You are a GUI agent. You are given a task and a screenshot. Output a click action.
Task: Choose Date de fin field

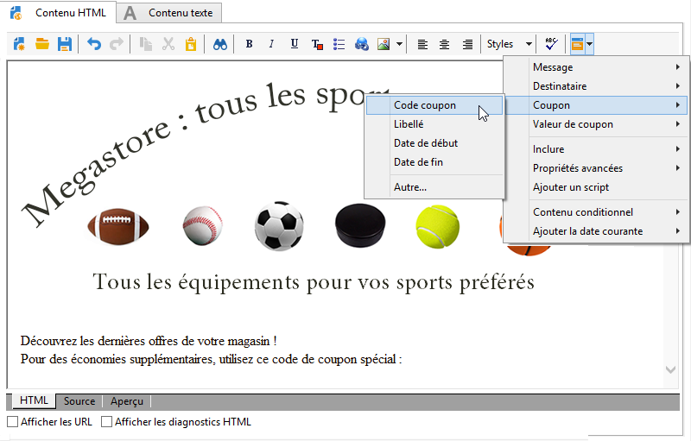(434, 162)
